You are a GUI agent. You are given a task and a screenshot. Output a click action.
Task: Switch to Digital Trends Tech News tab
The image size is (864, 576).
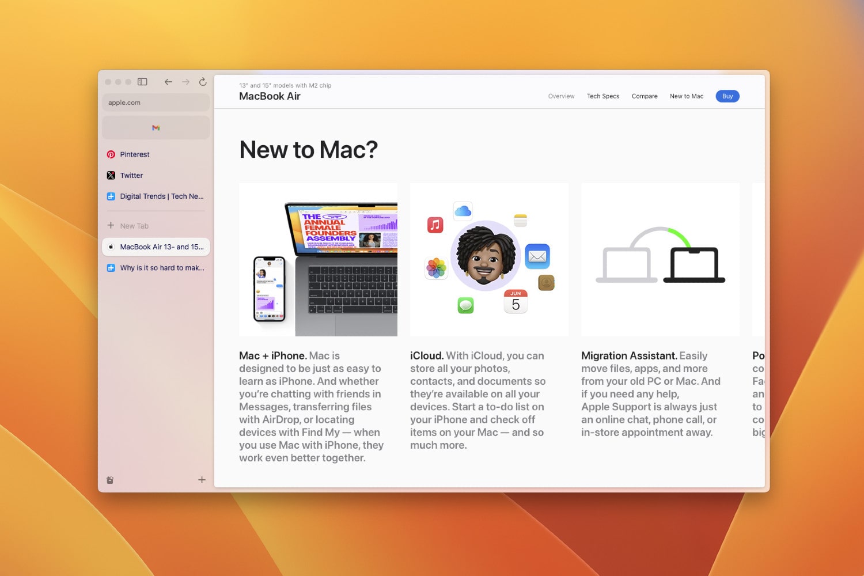click(x=156, y=196)
